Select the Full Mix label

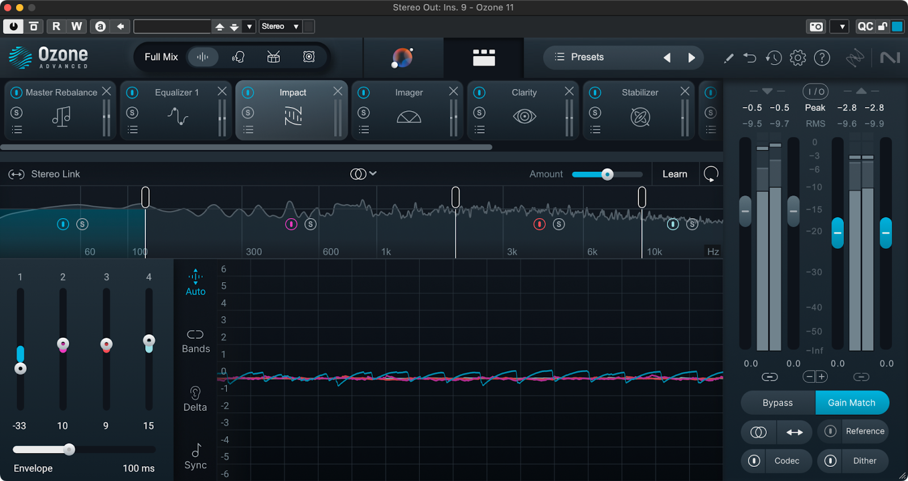point(161,57)
